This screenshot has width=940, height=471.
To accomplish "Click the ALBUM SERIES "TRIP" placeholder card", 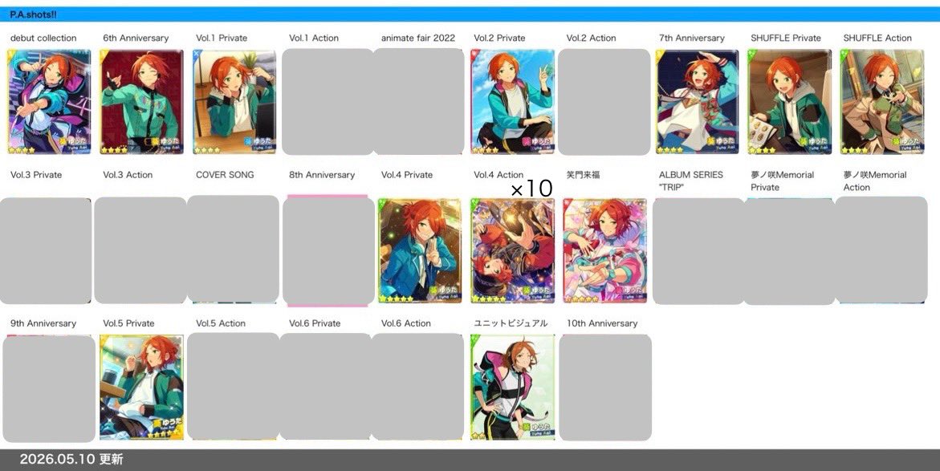I will click(699, 251).
